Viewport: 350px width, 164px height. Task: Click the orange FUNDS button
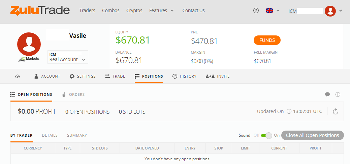coord(267,40)
